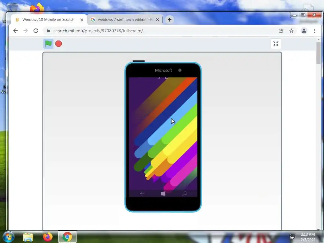
Task: Click the green flag to start project
Action: tap(48, 44)
